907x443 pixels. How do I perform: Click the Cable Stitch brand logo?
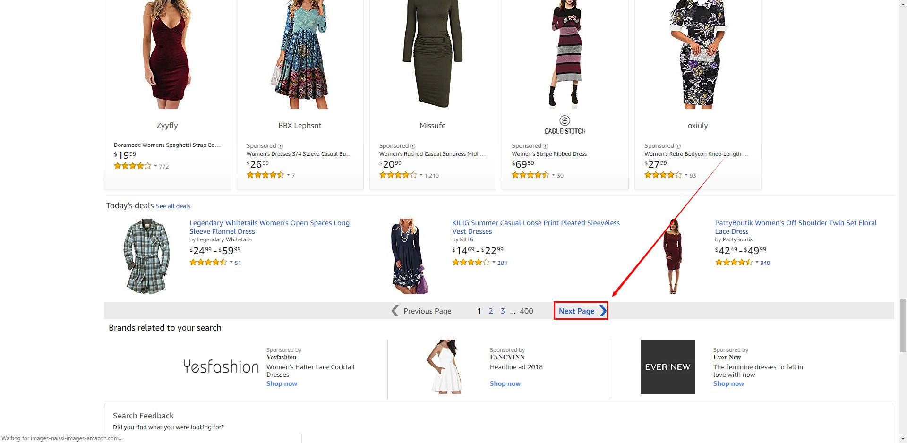coord(565,125)
